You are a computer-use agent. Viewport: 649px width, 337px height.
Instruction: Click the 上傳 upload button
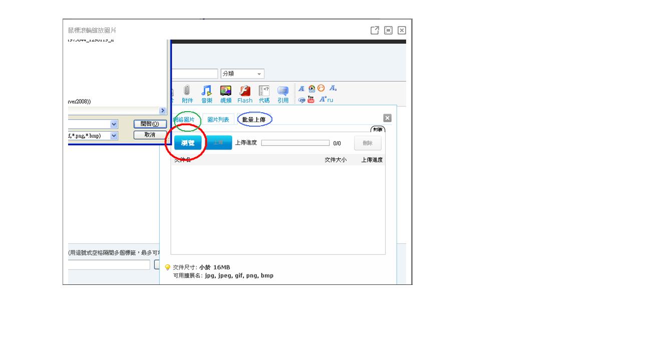219,143
